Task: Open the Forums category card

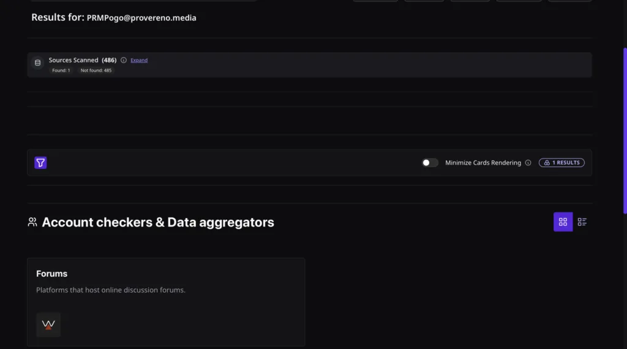Action: tap(166, 302)
